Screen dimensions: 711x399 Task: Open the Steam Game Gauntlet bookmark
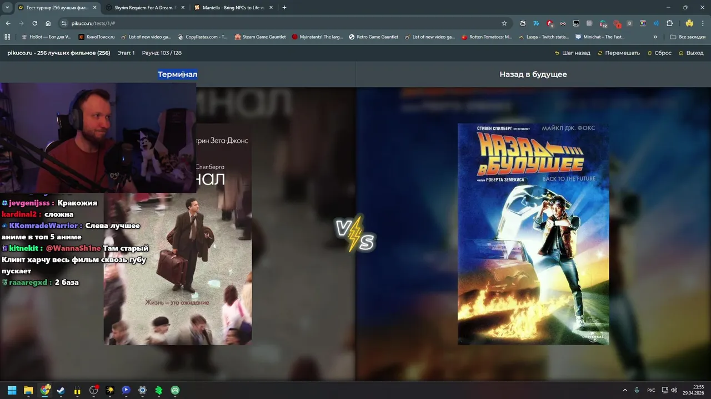260,37
